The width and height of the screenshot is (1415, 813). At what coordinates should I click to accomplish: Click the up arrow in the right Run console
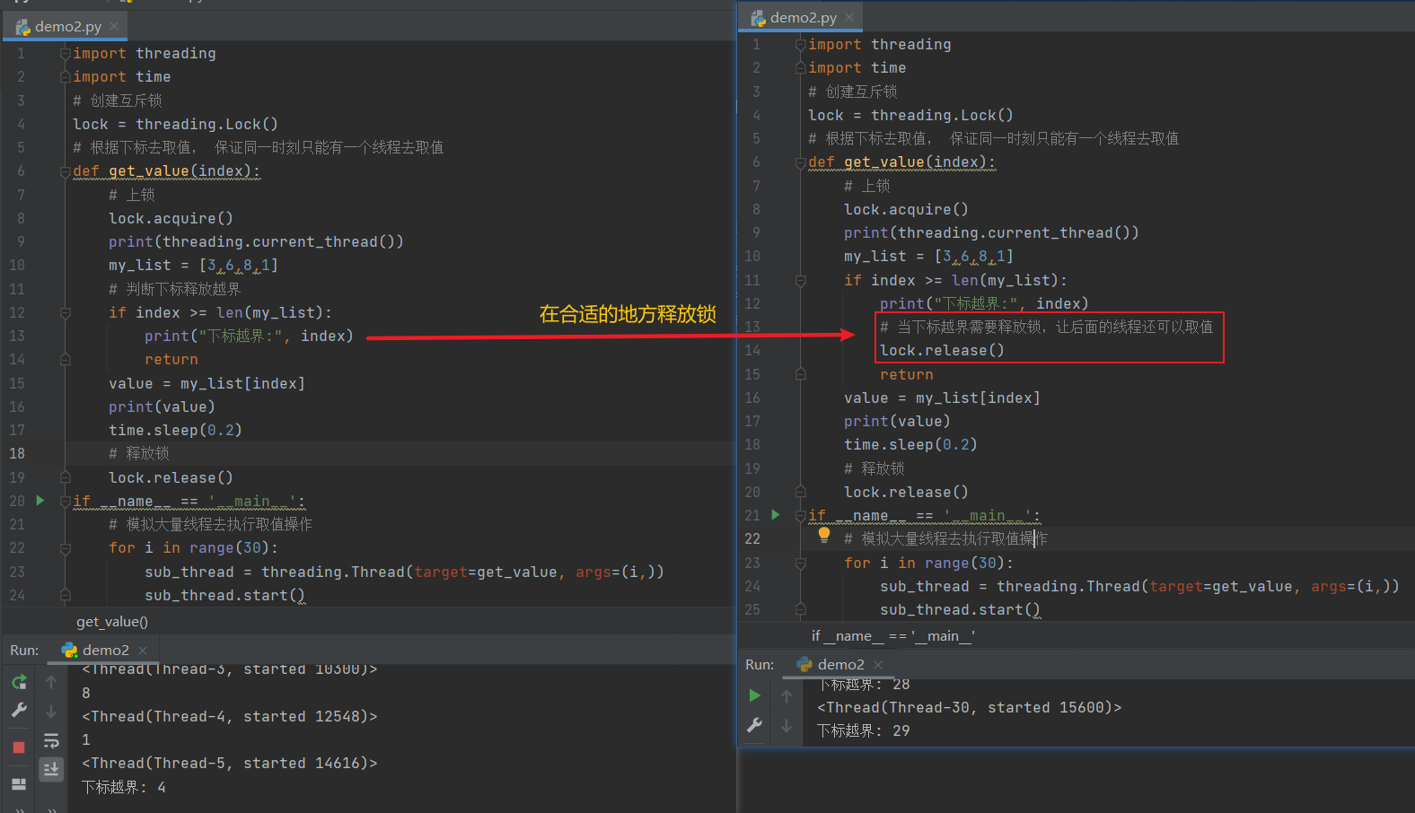787,696
